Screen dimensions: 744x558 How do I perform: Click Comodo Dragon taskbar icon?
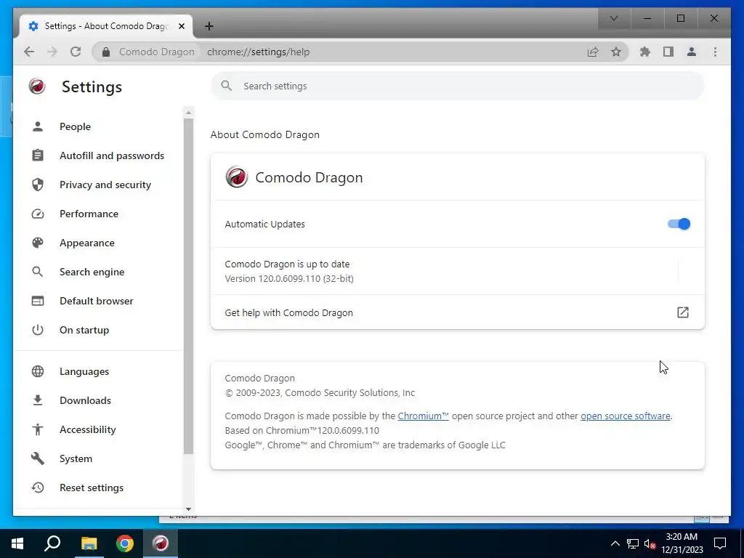[x=161, y=543]
